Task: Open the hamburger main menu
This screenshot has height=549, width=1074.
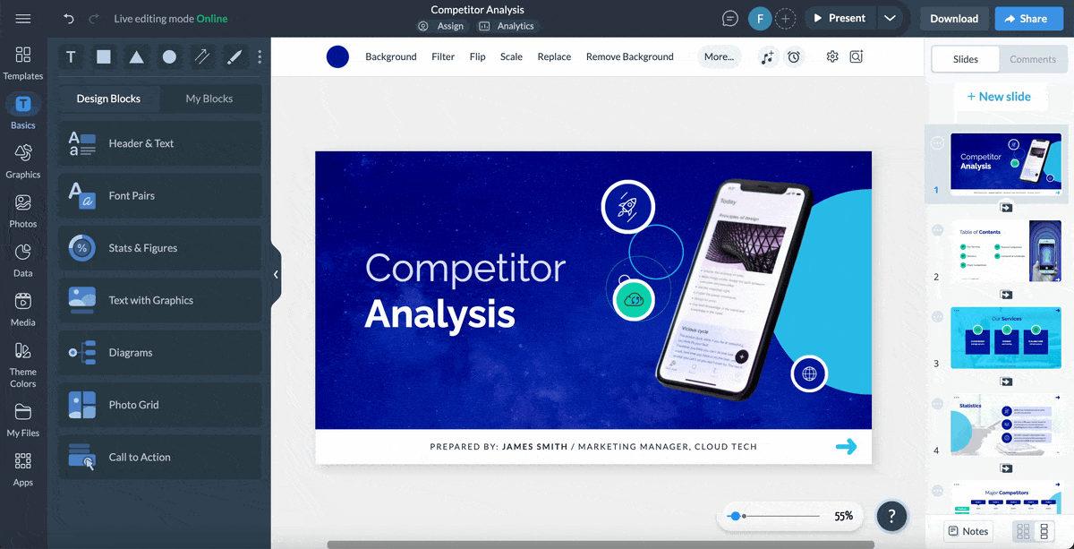Action: tap(23, 19)
